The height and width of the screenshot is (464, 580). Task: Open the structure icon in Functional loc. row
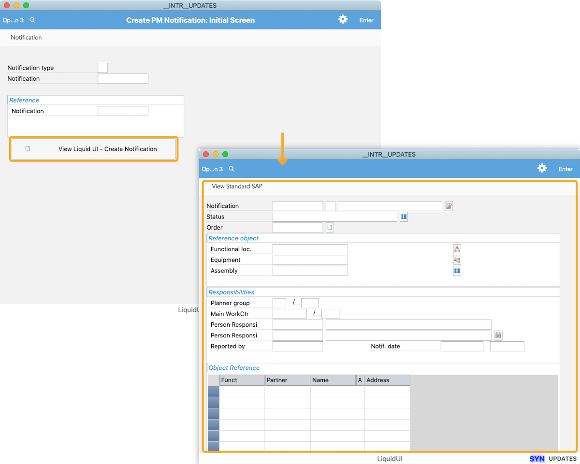coord(457,249)
